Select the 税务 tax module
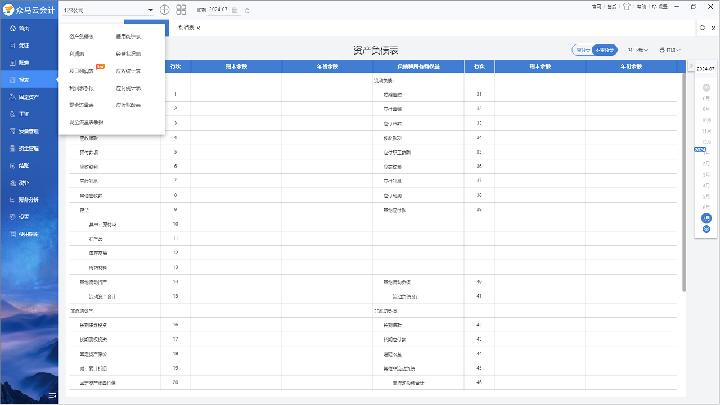Screen dimensions: 720x405 click(x=22, y=182)
